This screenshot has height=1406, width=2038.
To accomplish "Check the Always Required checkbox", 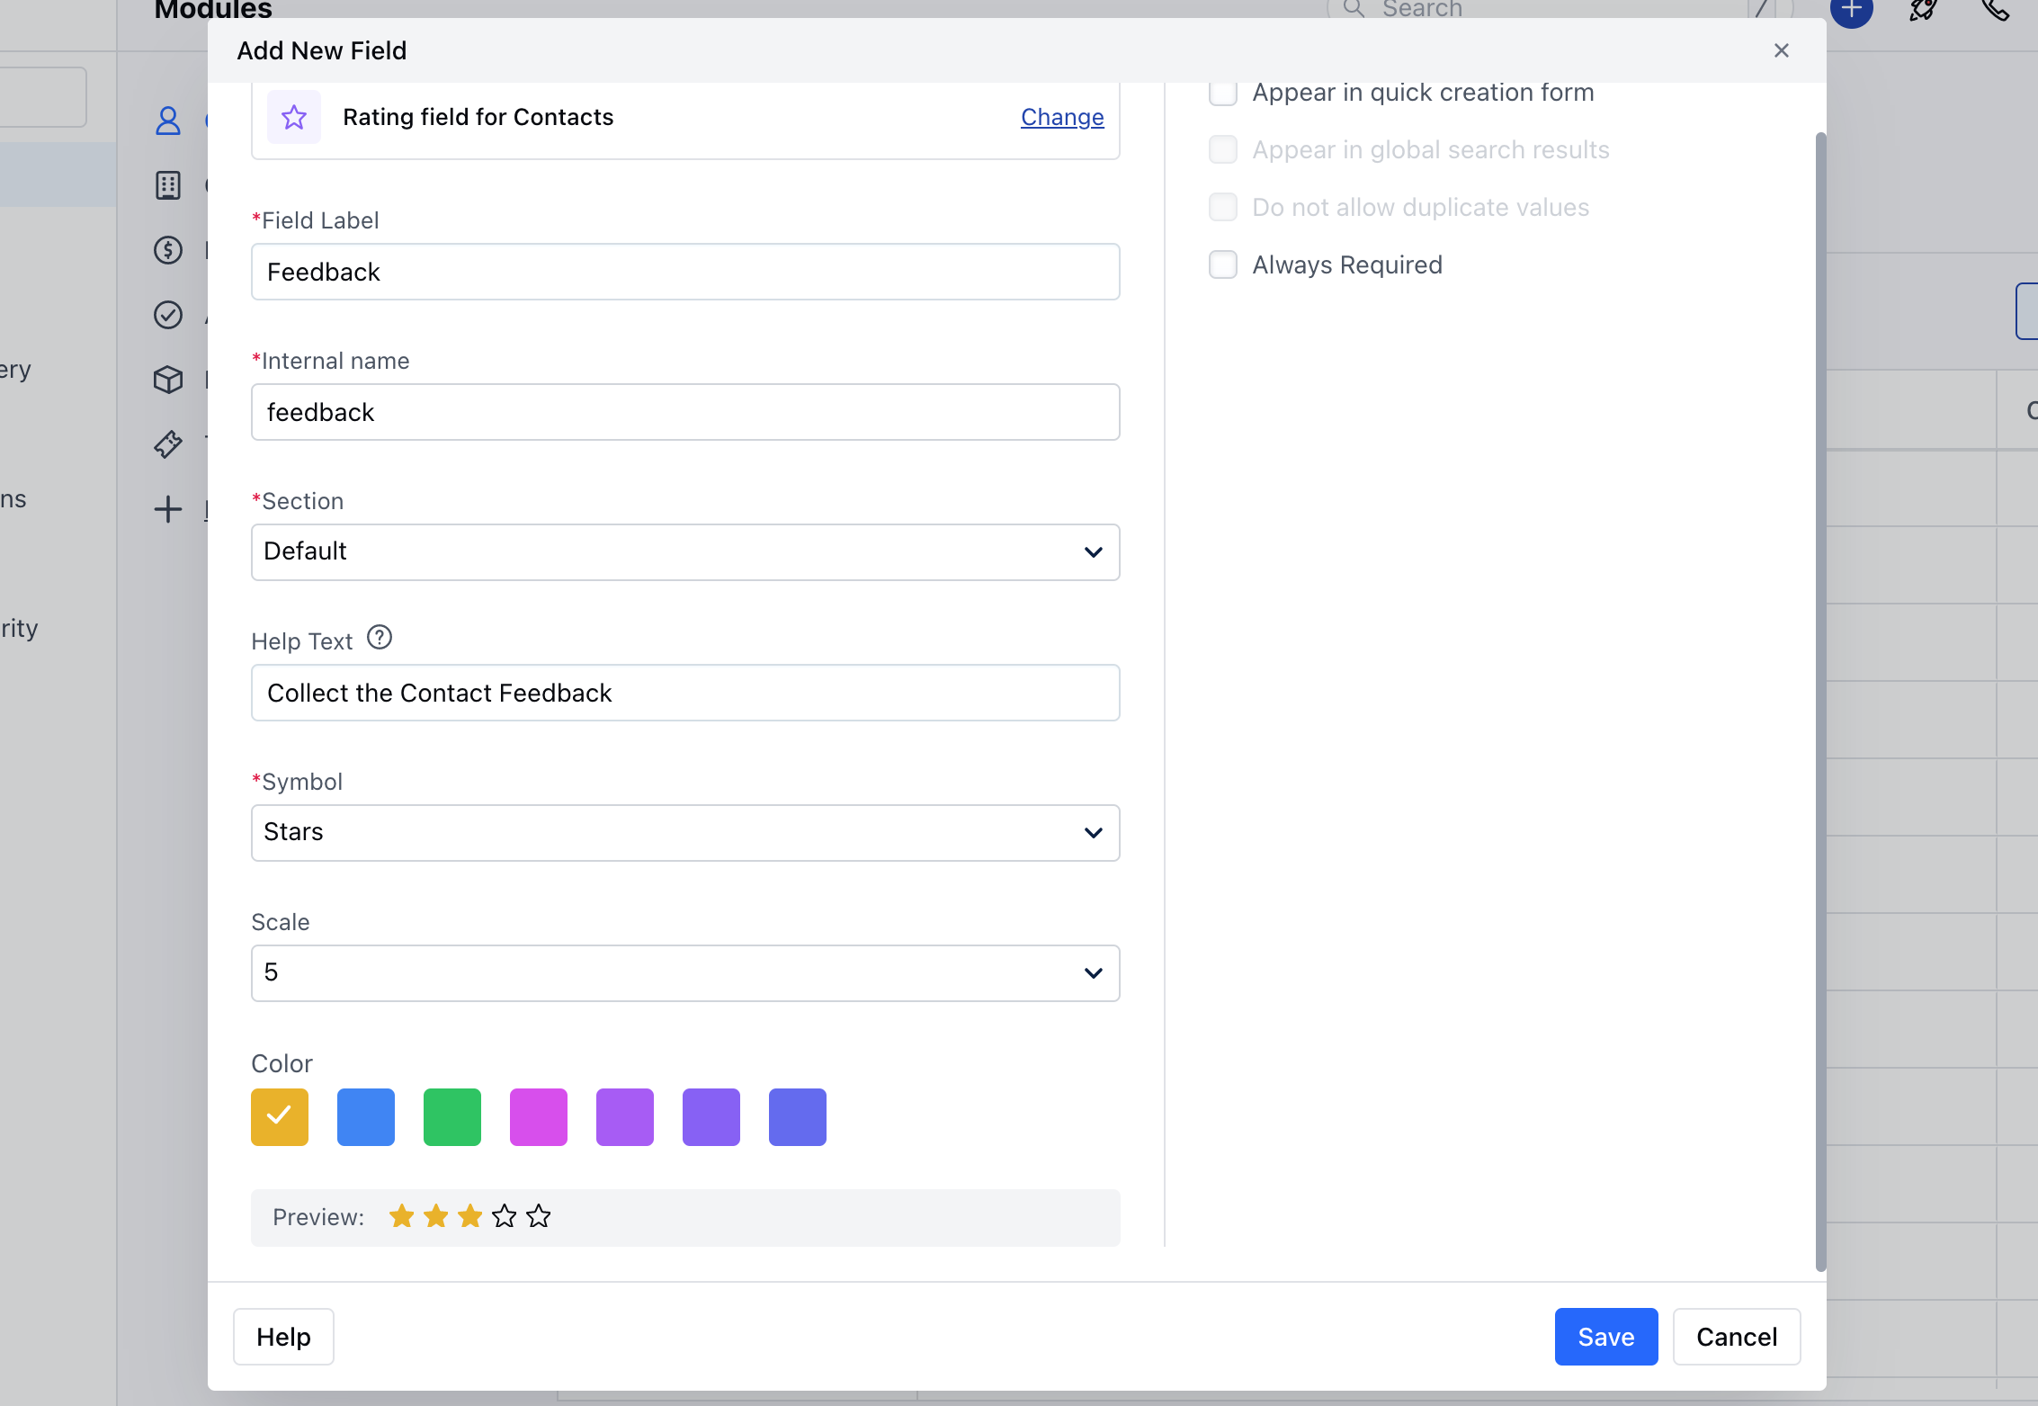I will coord(1222,265).
